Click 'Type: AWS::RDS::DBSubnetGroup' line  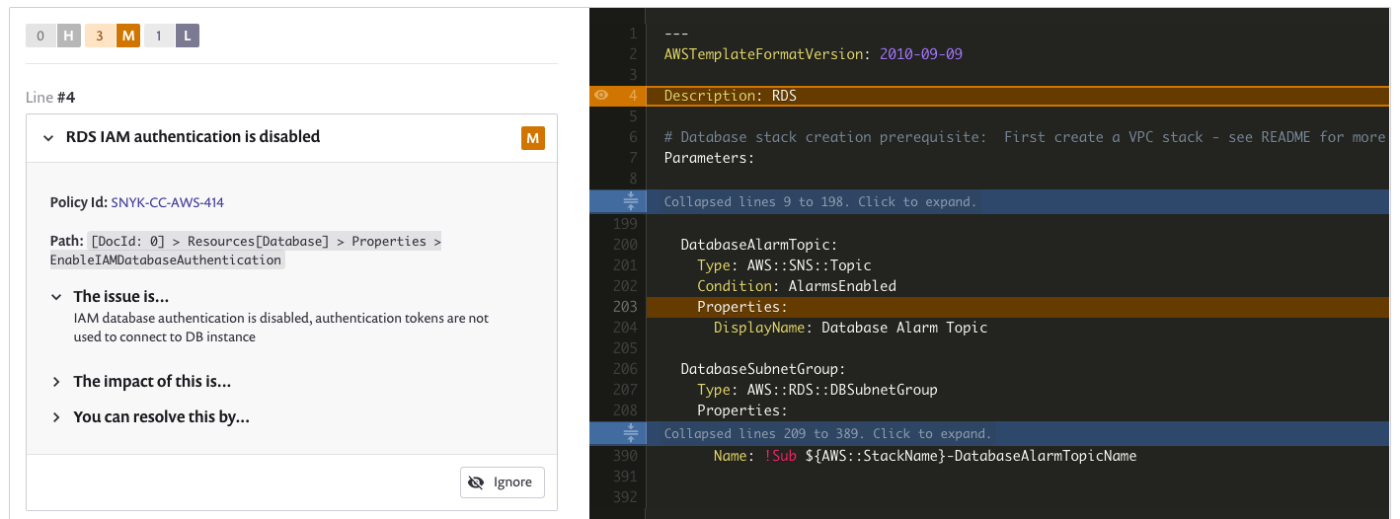tap(817, 390)
